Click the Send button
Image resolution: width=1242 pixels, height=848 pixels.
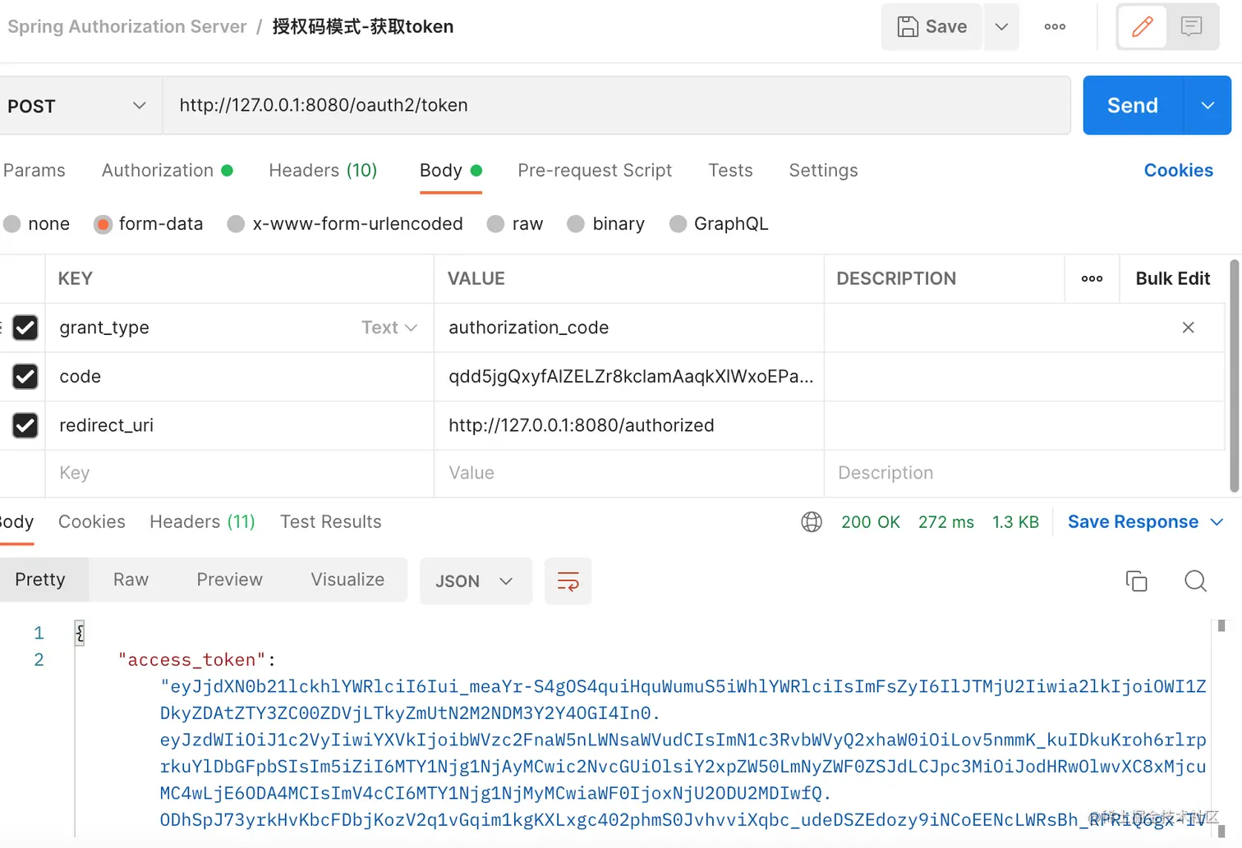[1131, 105]
